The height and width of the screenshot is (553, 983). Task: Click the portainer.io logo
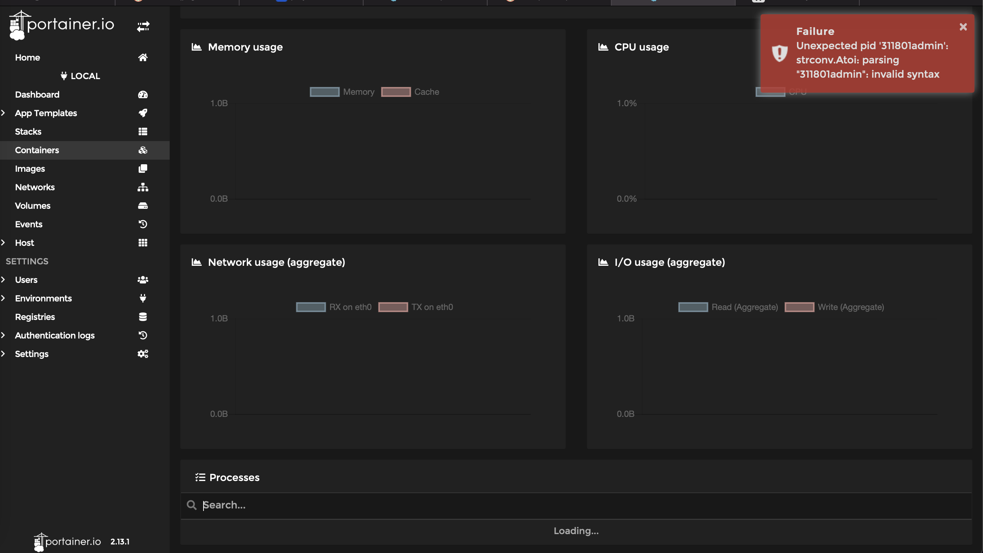(x=60, y=25)
